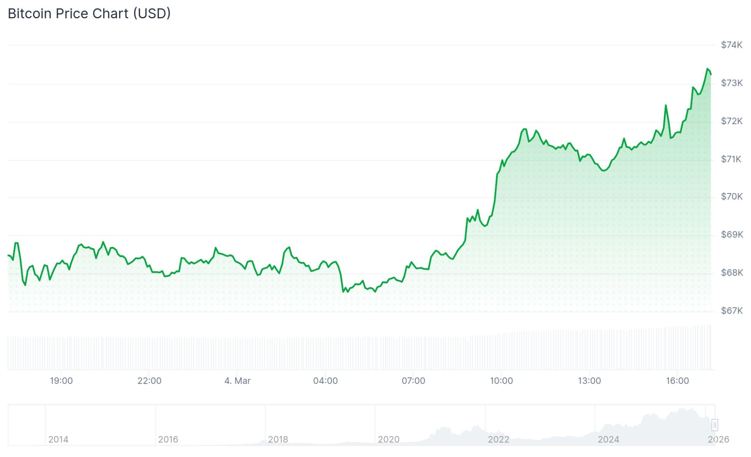Click the 2022 label in the navigator
Viewport: 751px width, 457px height.
pyautogui.click(x=498, y=439)
